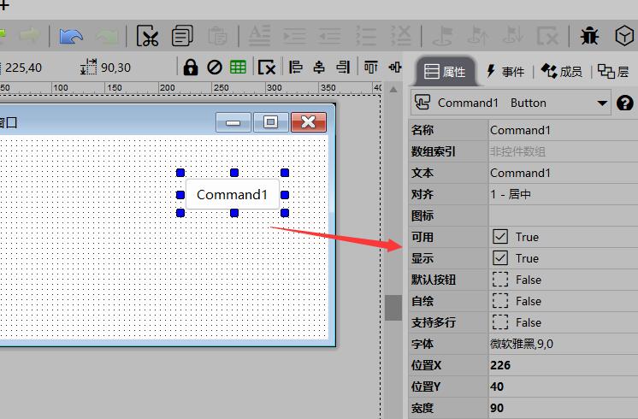Uncheck the 可用 True checkbox
638x419 pixels.
500,237
